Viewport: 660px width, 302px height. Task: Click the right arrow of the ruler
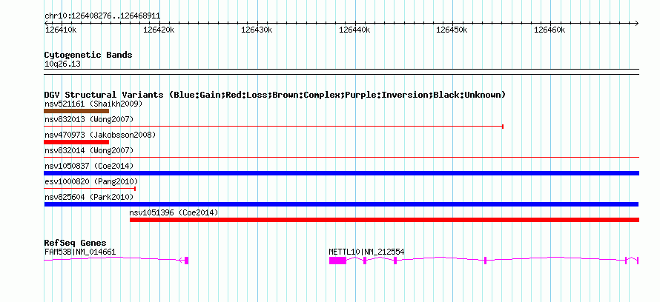click(637, 23)
